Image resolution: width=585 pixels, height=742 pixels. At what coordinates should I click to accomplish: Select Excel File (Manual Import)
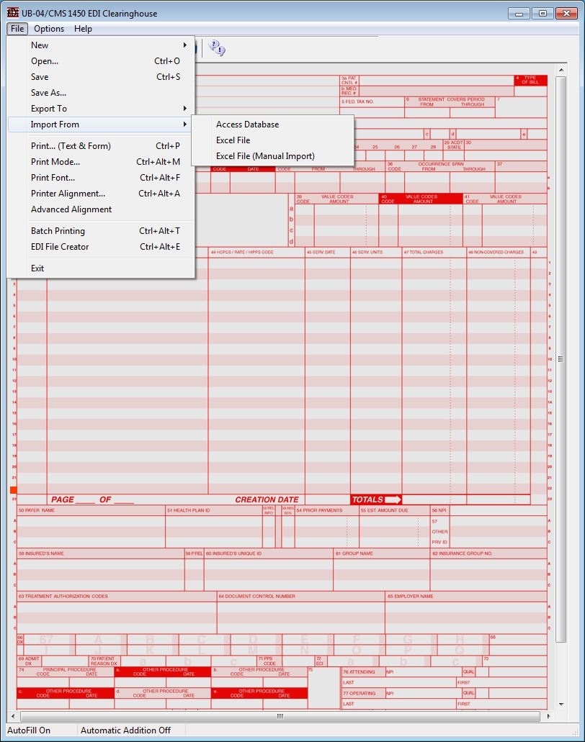point(273,156)
